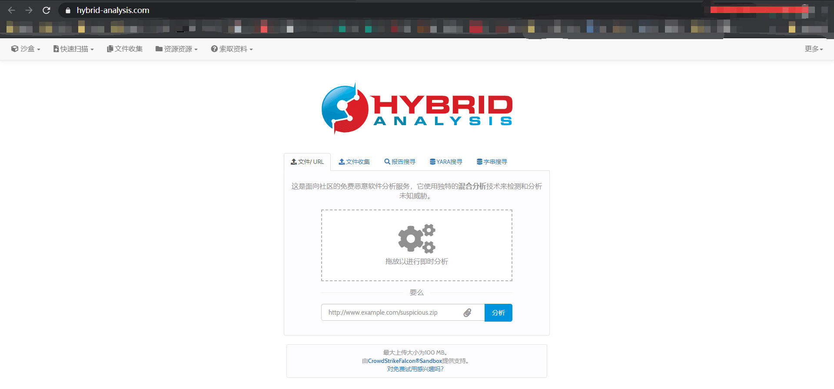Open 文件收集 in the top navigation bar

click(125, 49)
